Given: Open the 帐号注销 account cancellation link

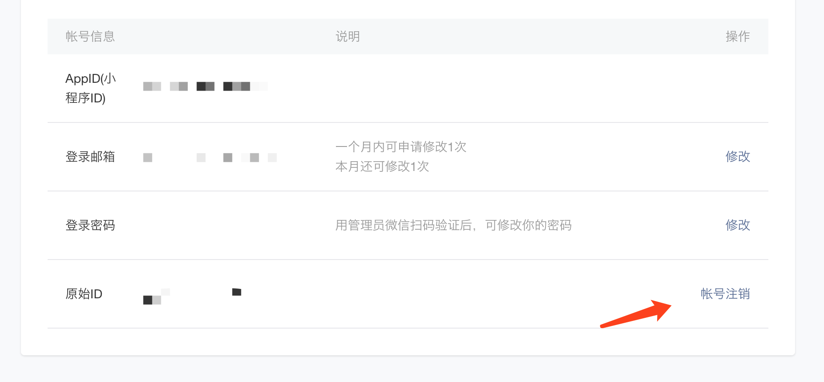Looking at the screenshot, I should (725, 293).
